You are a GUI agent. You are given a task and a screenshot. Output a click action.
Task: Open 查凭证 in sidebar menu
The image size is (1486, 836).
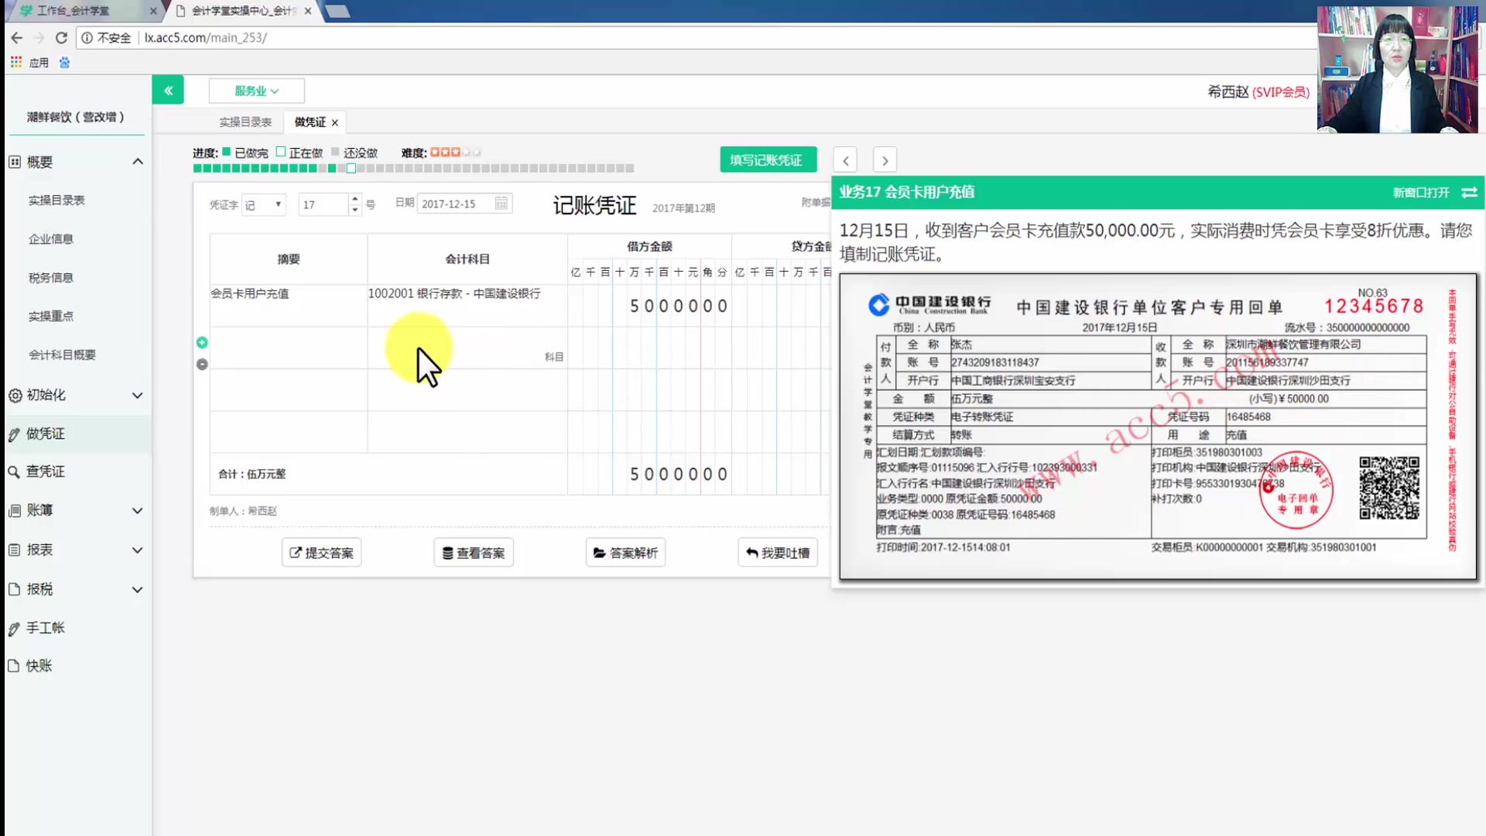point(45,471)
